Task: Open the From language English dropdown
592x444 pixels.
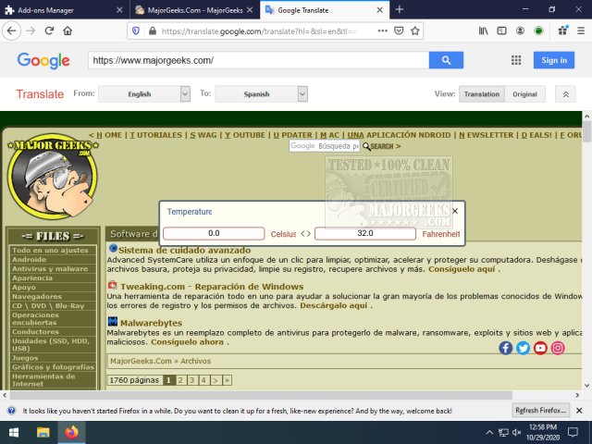Action: [x=144, y=94]
